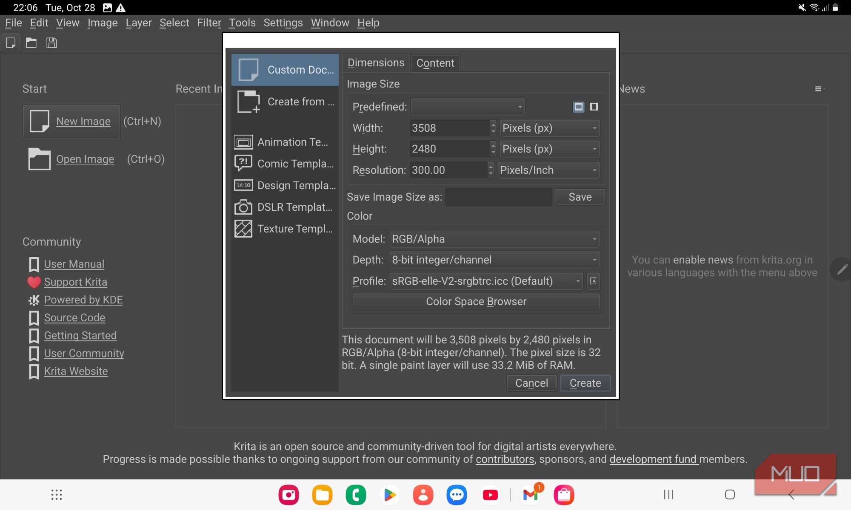The width and height of the screenshot is (851, 510).
Task: Click the Save image size button
Action: (x=580, y=197)
